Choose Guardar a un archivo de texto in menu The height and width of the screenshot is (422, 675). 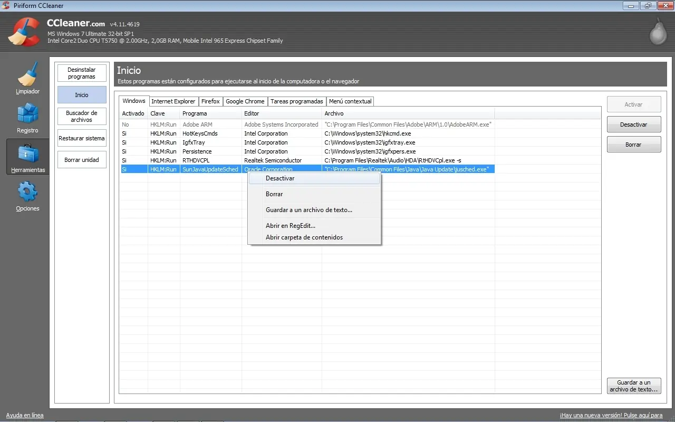[x=314, y=210]
